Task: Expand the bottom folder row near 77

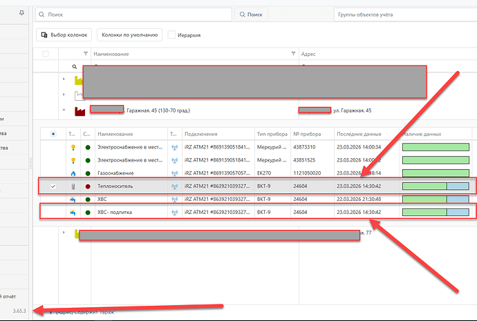Action: [x=64, y=233]
